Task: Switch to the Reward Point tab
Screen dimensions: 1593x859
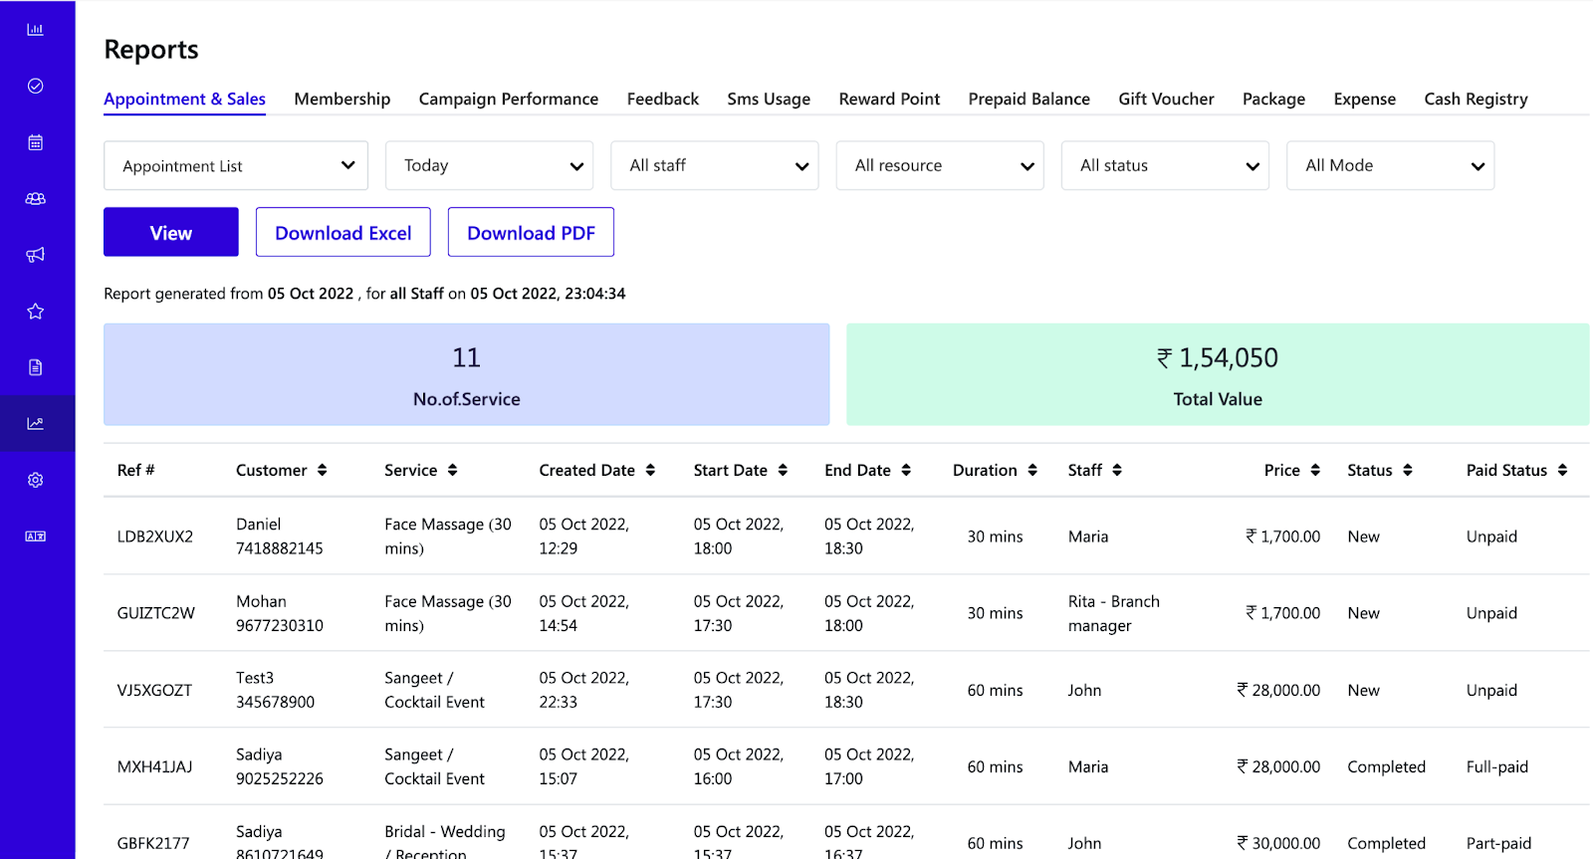Action: (889, 99)
